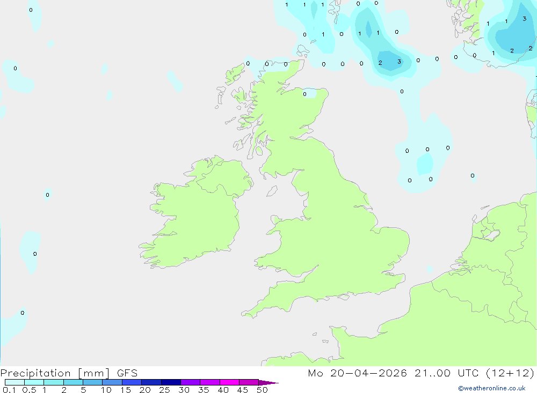Pick the 1–2 mm legend color swatch
This screenshot has height=393, width=537.
(54, 382)
